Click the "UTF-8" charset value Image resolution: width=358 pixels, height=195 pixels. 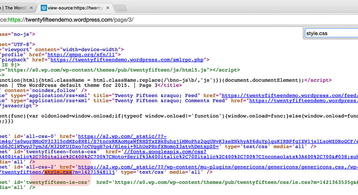pos(21,44)
